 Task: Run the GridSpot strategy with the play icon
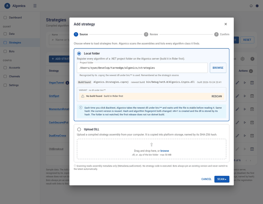click(245, 96)
